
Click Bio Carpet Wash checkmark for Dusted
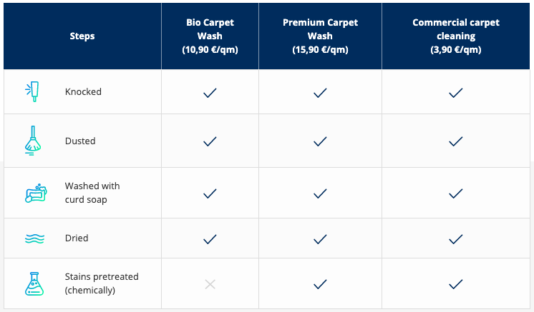tap(210, 141)
